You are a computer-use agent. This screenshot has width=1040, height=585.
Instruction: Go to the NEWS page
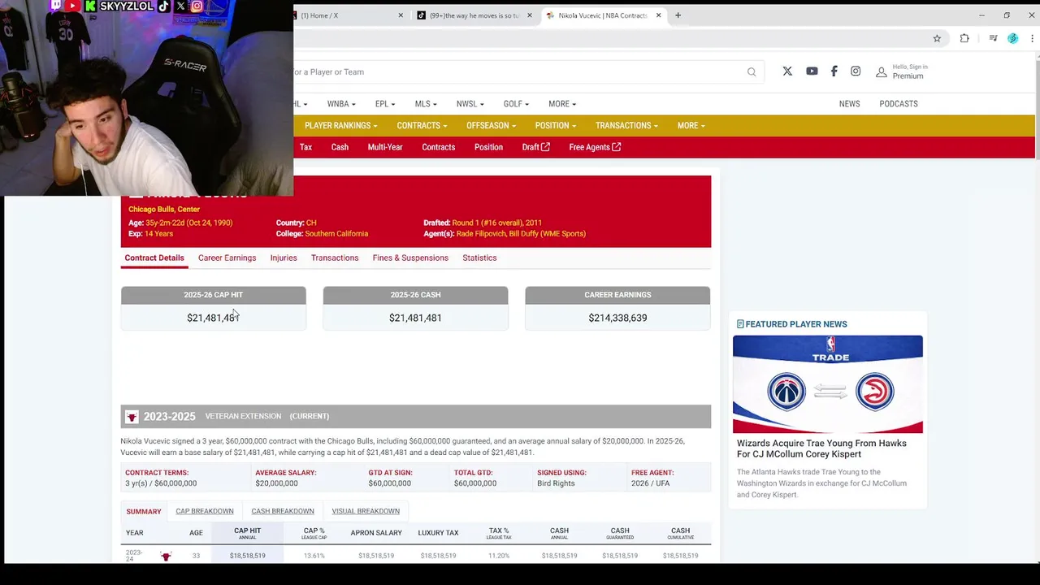(849, 104)
